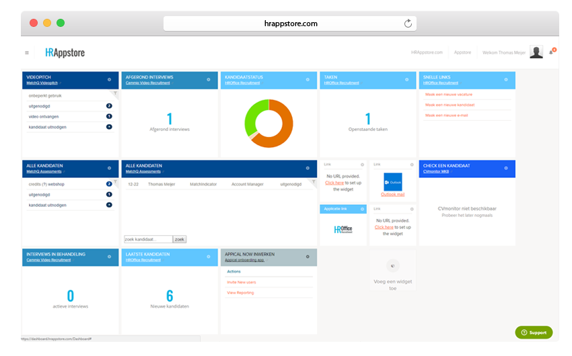Click Welkom Thomas Meijer text
Viewport: 572px width, 356px height.
tap(504, 53)
